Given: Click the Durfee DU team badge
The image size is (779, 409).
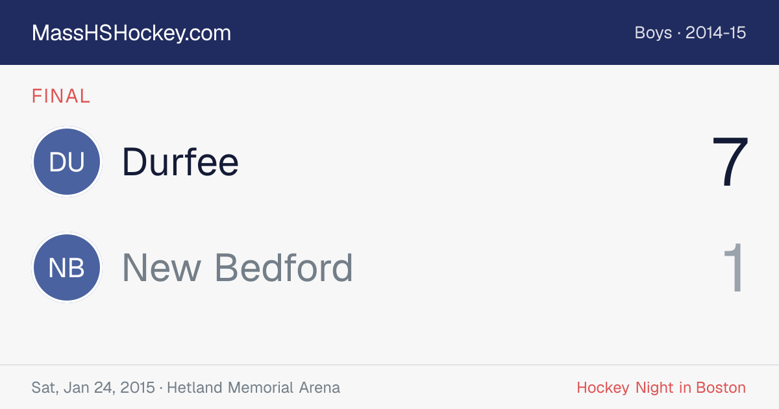Looking at the screenshot, I should (67, 162).
